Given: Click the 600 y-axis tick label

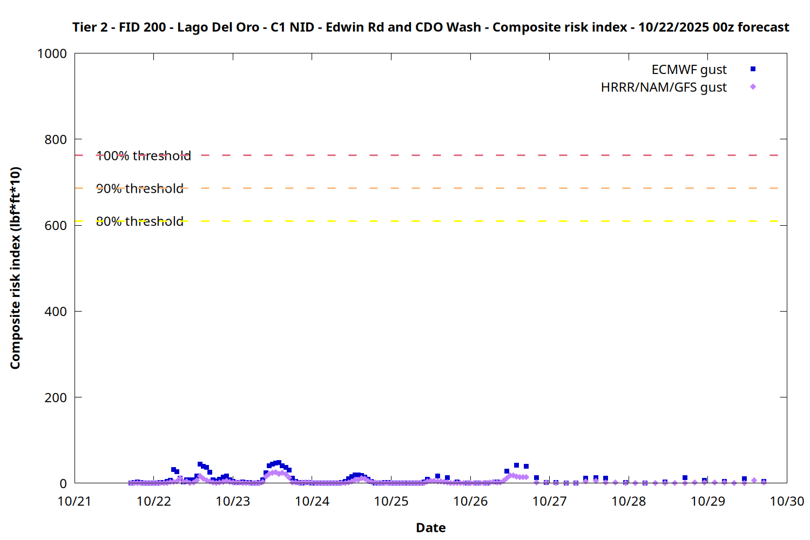Looking at the screenshot, I should click(x=56, y=226).
